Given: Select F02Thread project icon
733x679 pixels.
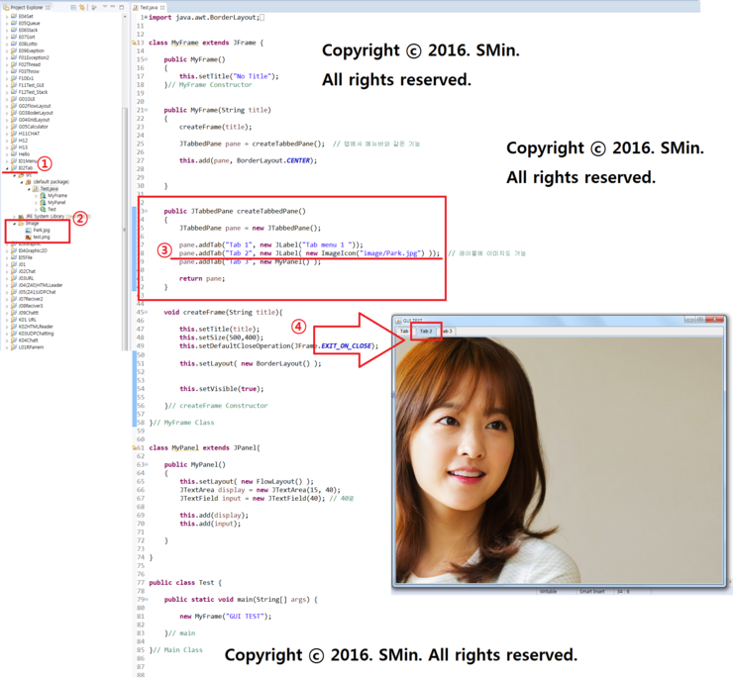Looking at the screenshot, I should [14, 64].
